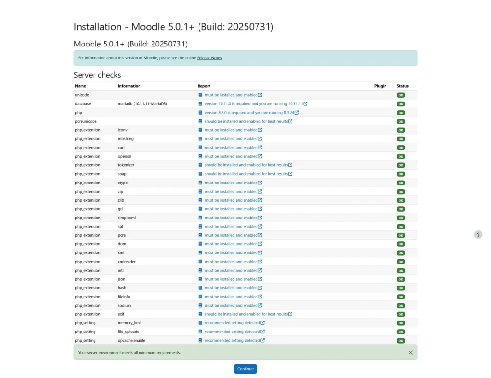Dismiss the minimum requirements success message

coord(410,352)
